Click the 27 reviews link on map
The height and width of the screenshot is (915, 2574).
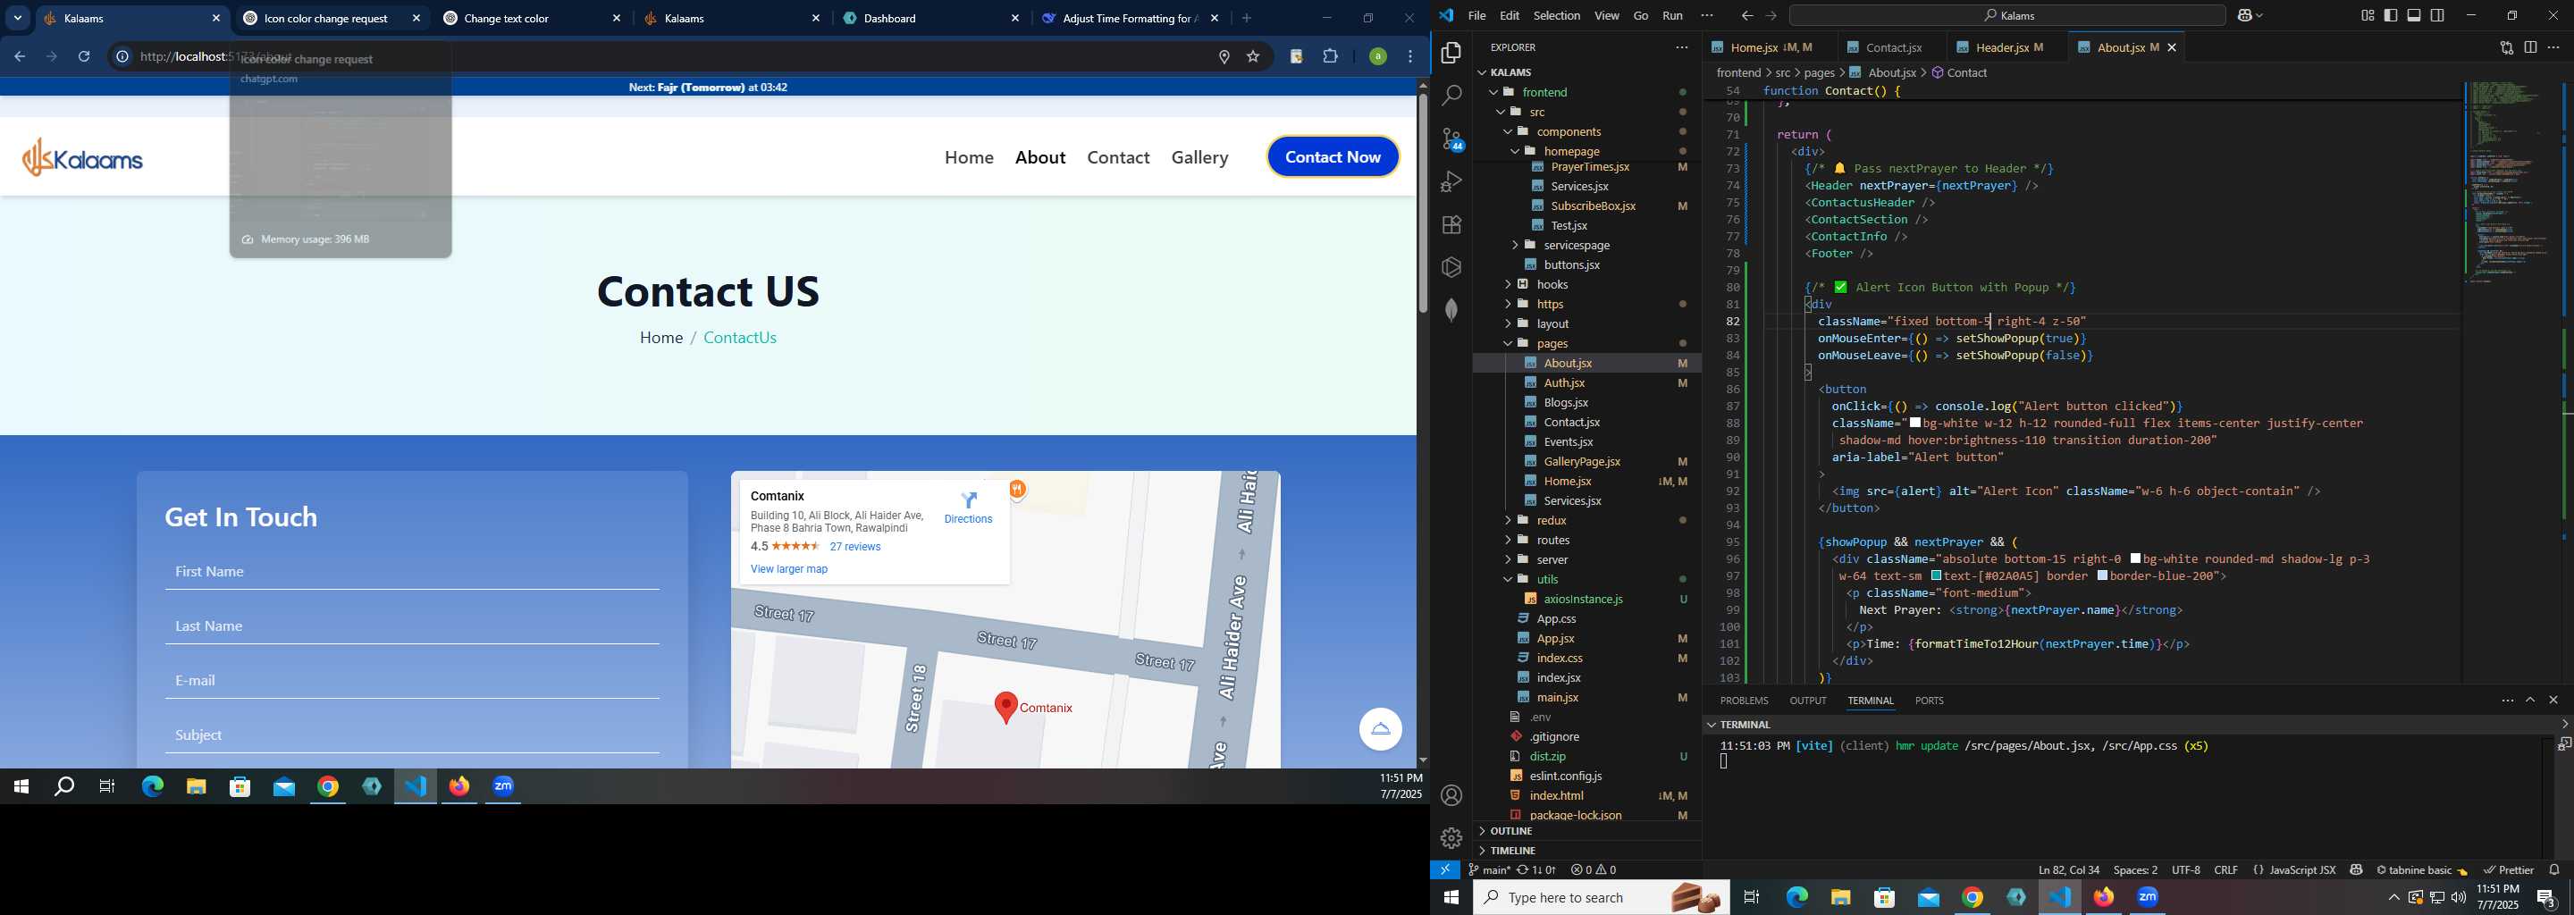(854, 548)
